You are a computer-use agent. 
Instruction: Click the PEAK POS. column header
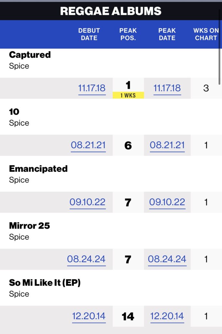[128, 34]
